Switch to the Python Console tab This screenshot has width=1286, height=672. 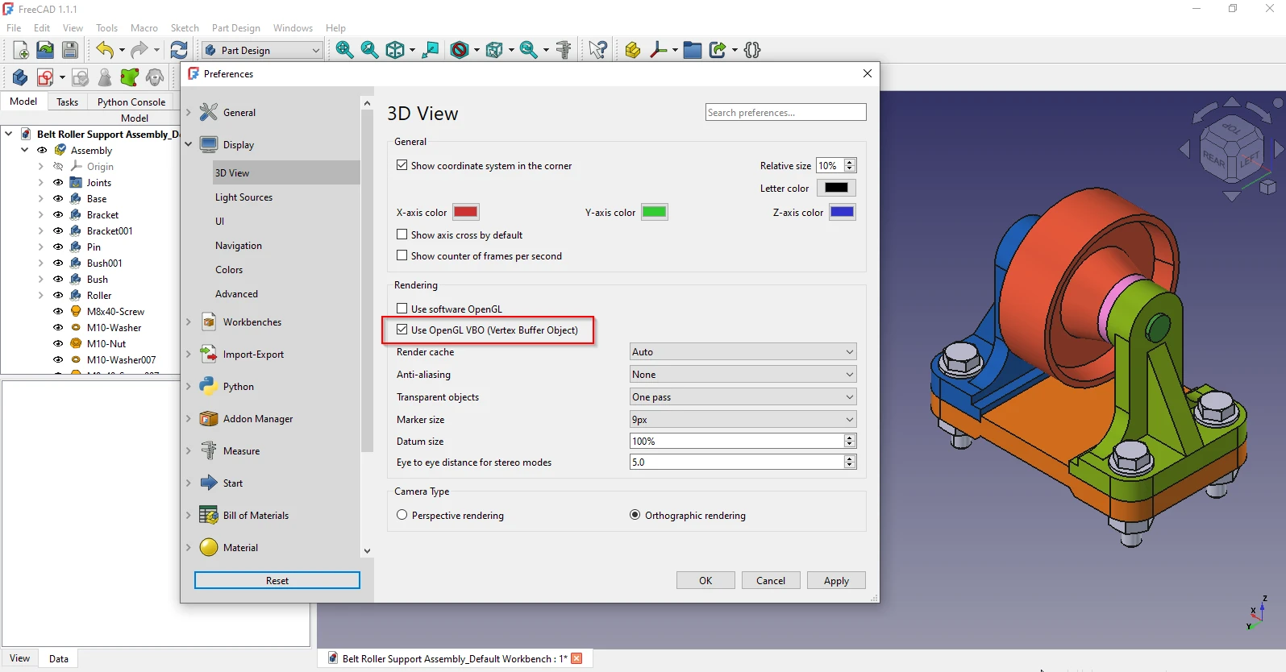click(x=131, y=102)
